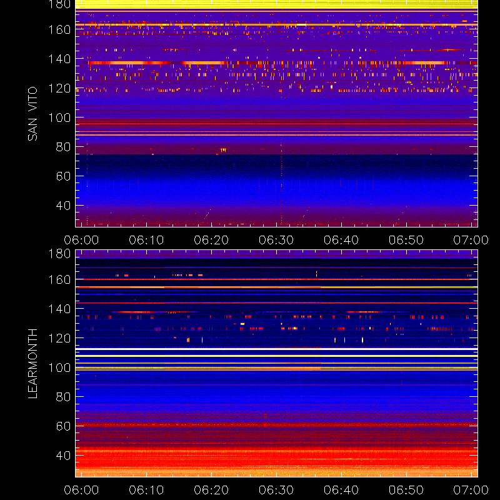The height and width of the screenshot is (500, 500).
Task: Click the 60 tick label on San Vito axis
Action: click(63, 176)
